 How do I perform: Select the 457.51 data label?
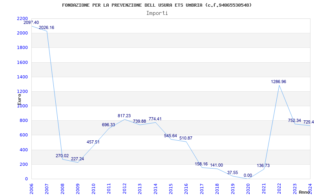coord(93,142)
